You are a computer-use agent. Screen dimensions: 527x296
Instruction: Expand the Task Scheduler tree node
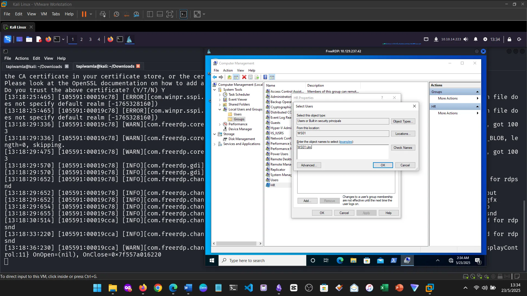point(220,95)
